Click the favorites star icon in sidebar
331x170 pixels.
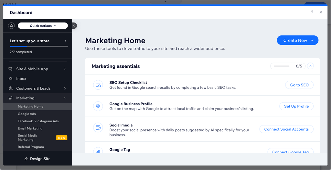(11, 26)
